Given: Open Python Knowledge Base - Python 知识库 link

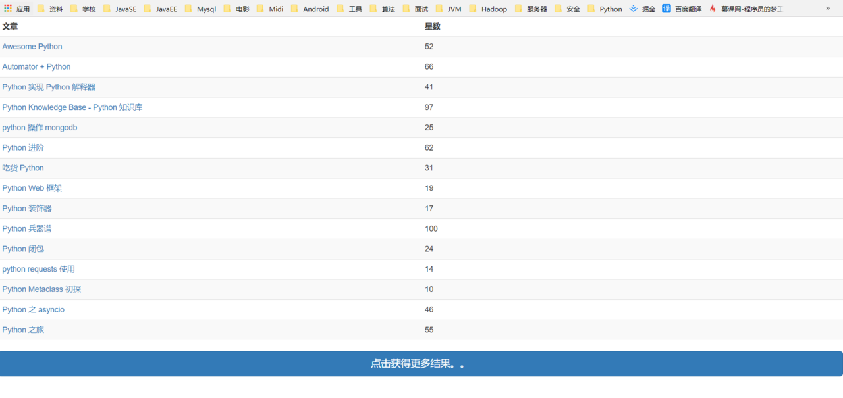Looking at the screenshot, I should point(72,107).
